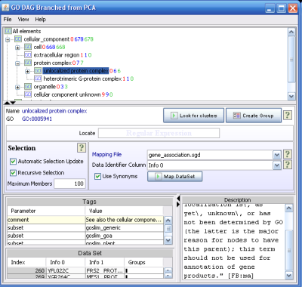Click the Value column header in Tags
Screen dimensions: 302x287
[125, 211]
